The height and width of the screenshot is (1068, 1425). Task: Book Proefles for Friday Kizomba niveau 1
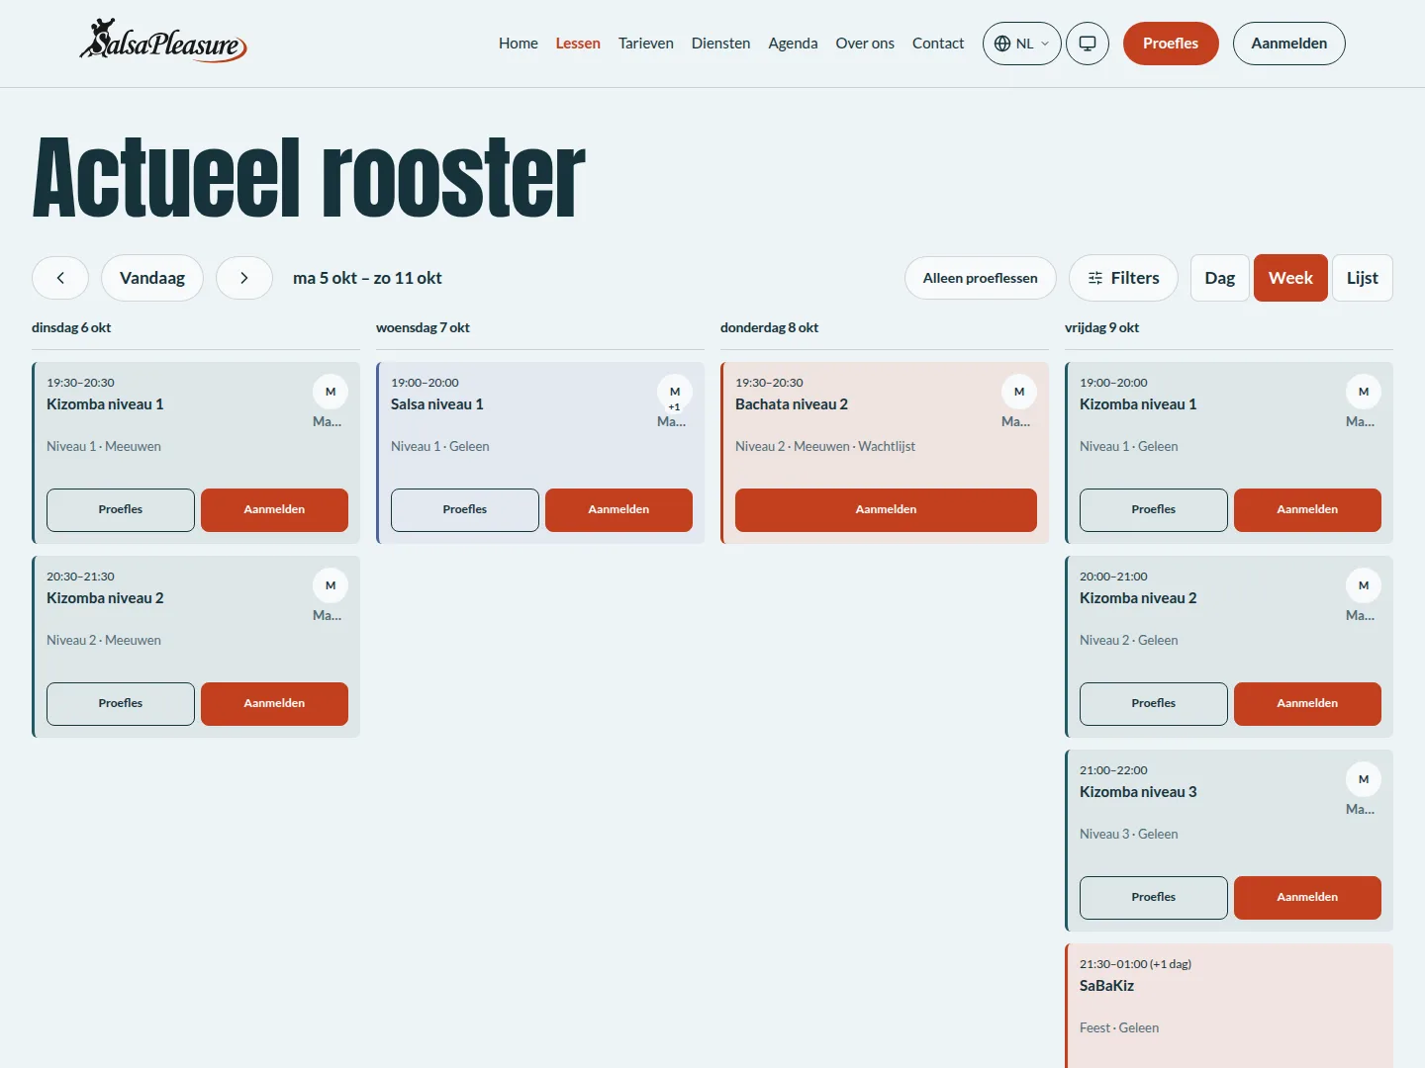[x=1154, y=510]
